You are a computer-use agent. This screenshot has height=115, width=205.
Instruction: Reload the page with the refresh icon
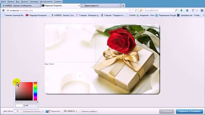(x=136, y=11)
